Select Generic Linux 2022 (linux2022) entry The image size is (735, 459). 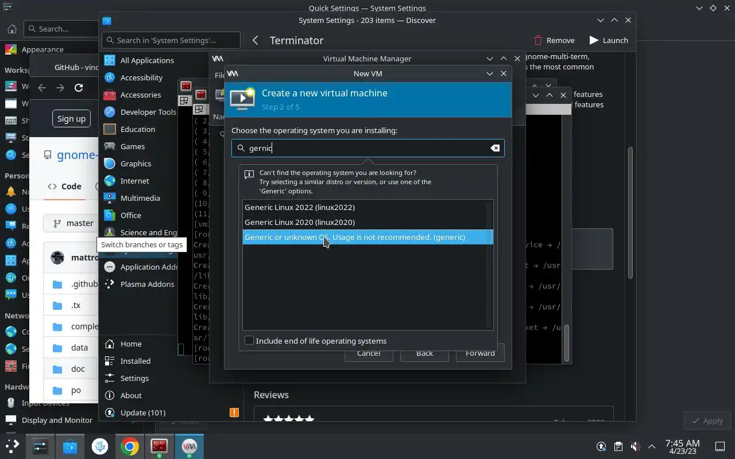367,207
